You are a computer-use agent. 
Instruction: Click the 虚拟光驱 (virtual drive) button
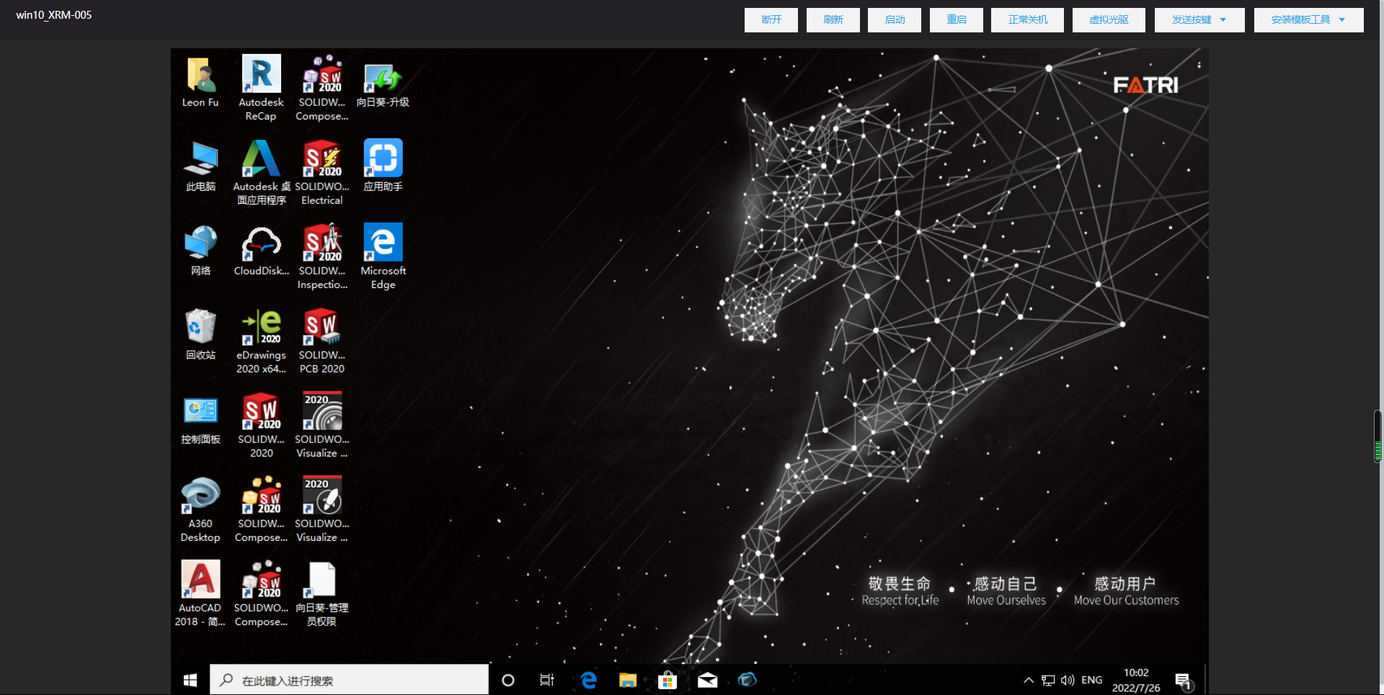tap(1109, 20)
